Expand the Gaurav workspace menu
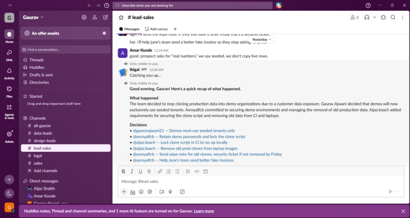Viewport: 410px width, 218px height. point(33,17)
